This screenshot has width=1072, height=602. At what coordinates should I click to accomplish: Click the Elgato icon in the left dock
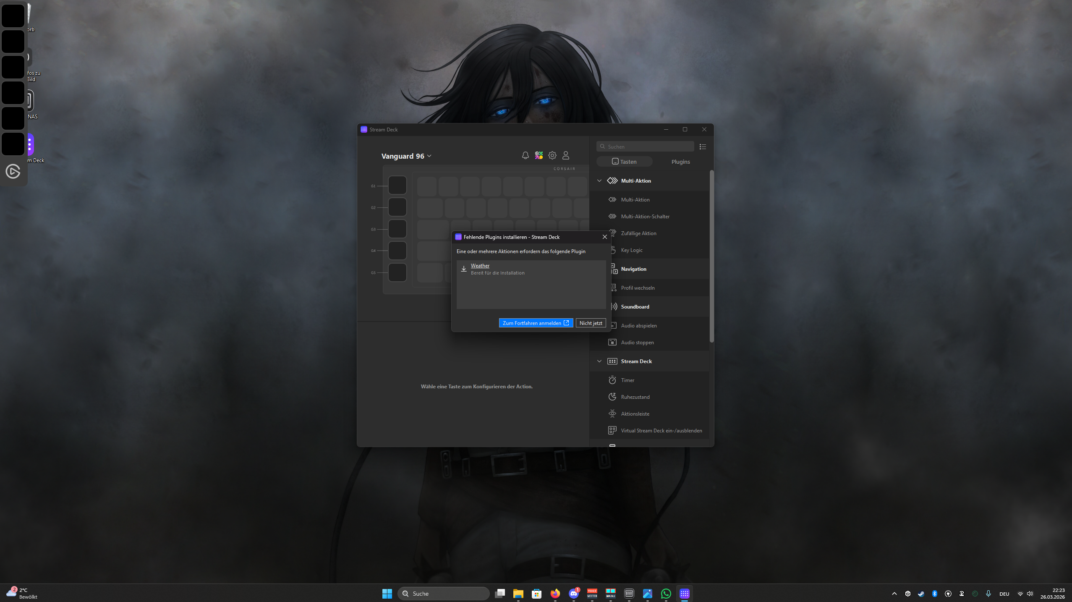(13, 171)
